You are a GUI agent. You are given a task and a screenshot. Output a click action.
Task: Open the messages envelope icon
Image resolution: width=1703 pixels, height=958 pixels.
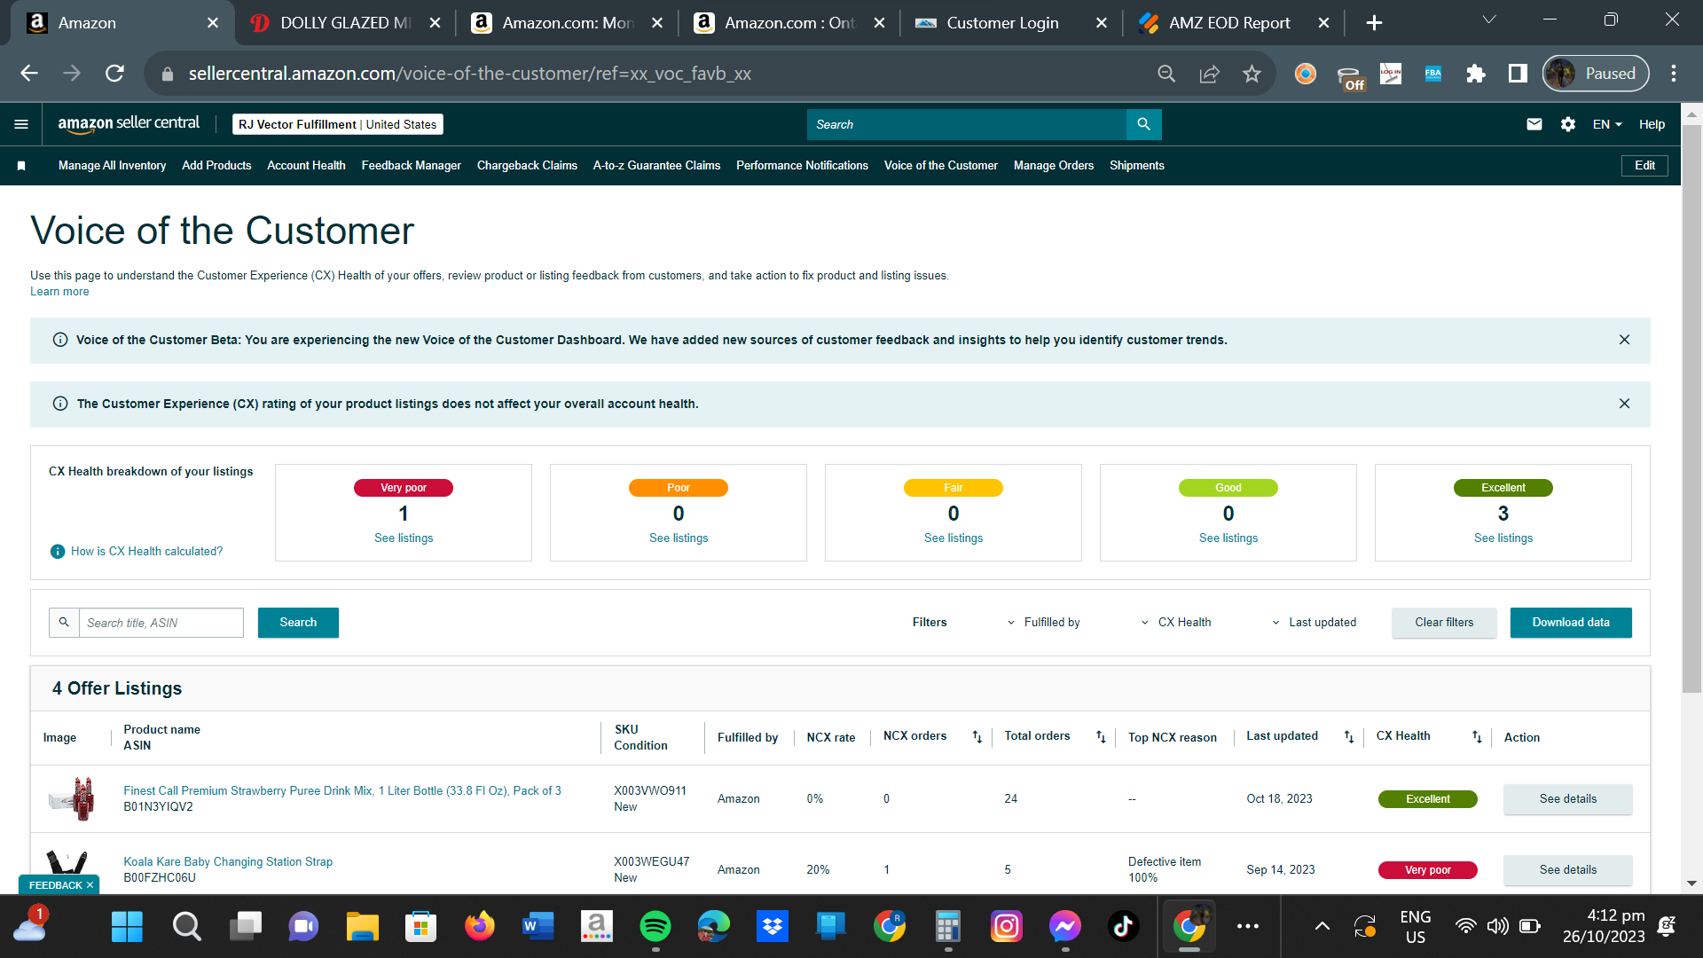click(1534, 124)
